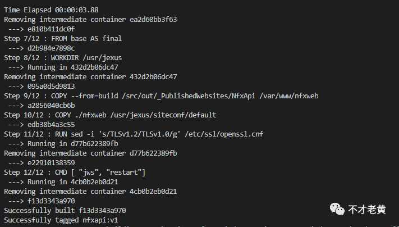This screenshot has width=399, height=227.
Task: Click hash edb38b4a3c55
Action: [x=51, y=125]
